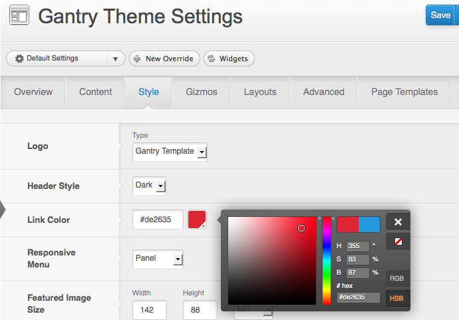The width and height of the screenshot is (459, 320).
Task: Click the transparent no-color icon
Action: 398,241
